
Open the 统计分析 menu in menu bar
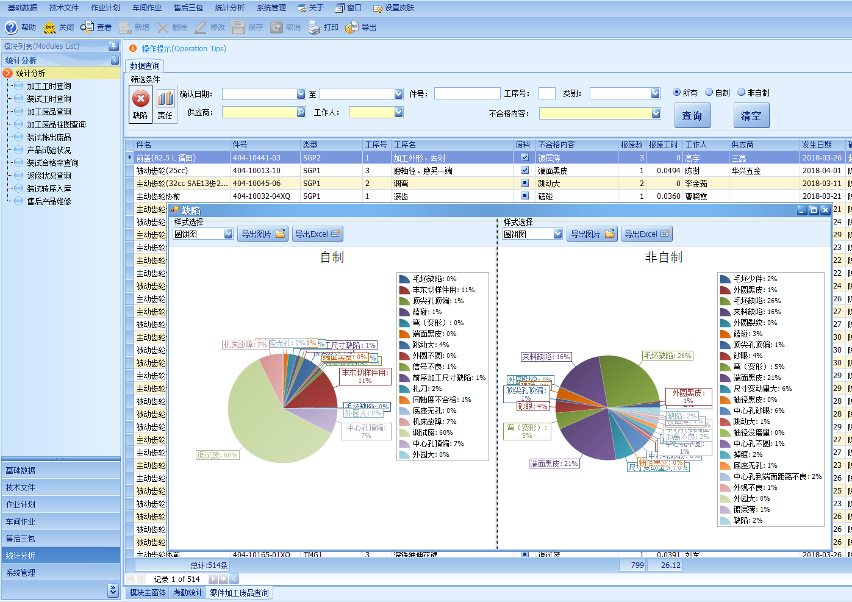tap(230, 8)
